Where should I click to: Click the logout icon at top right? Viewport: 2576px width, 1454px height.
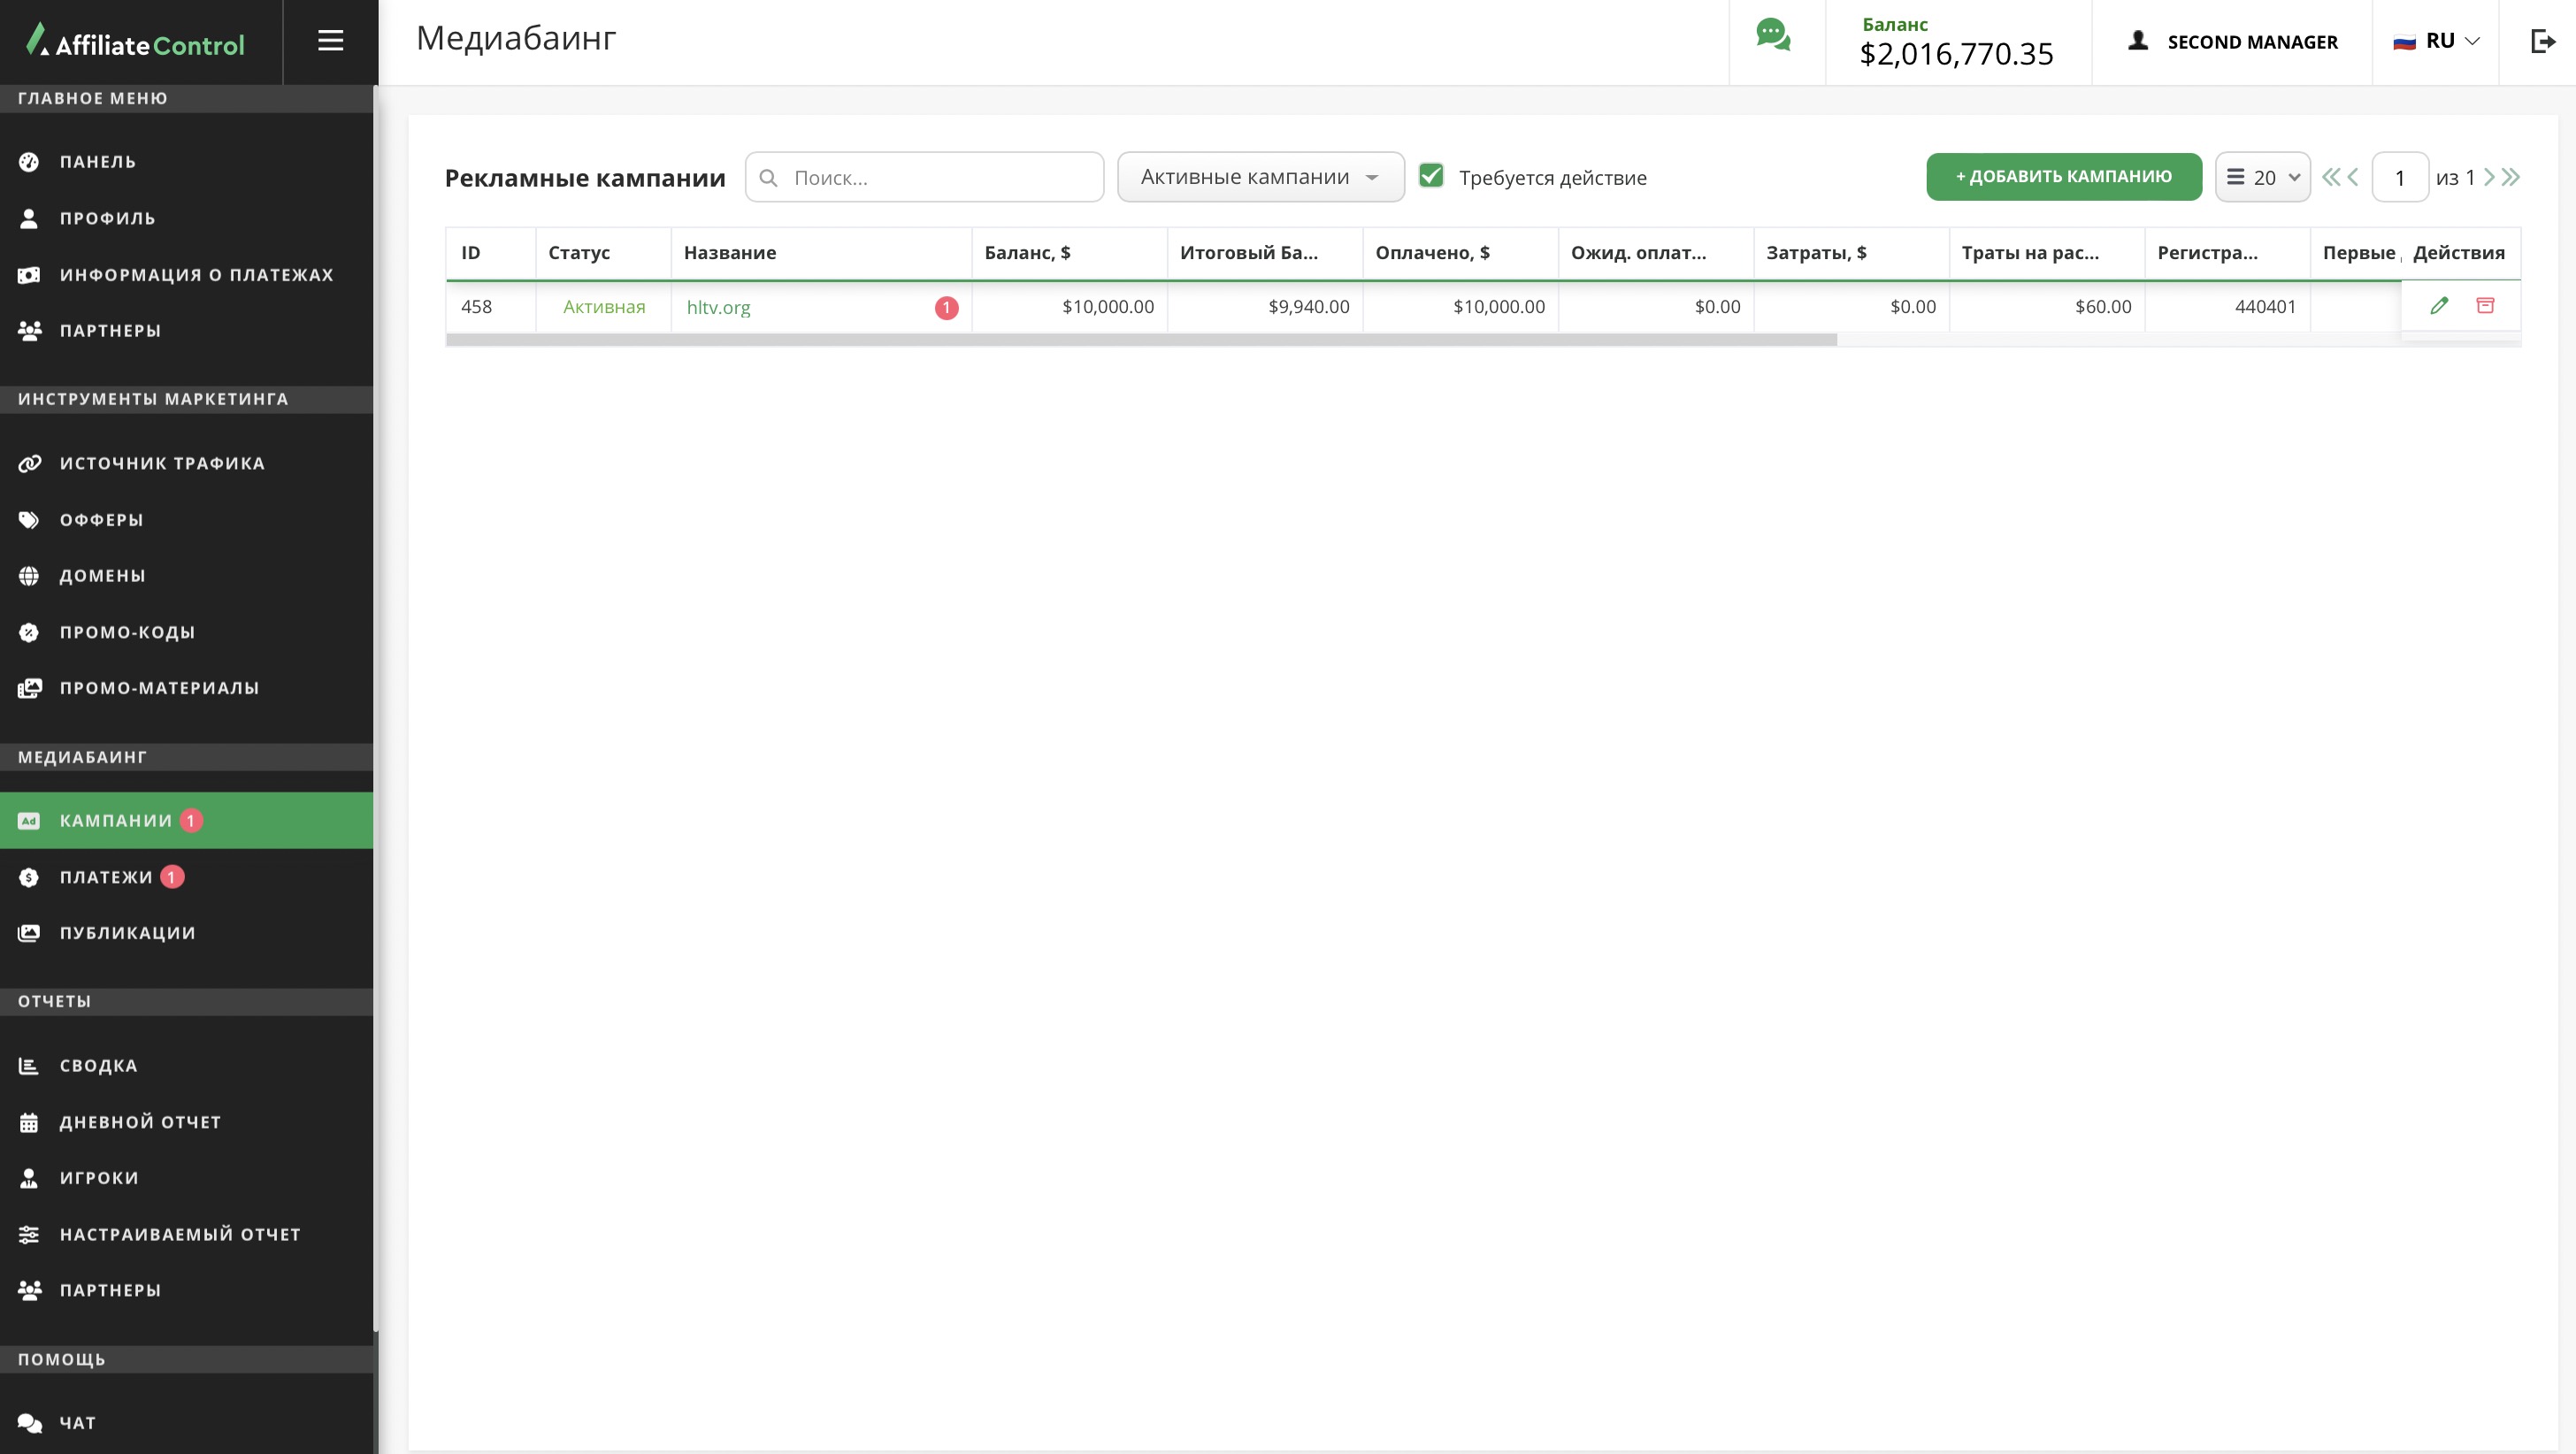point(2542,41)
